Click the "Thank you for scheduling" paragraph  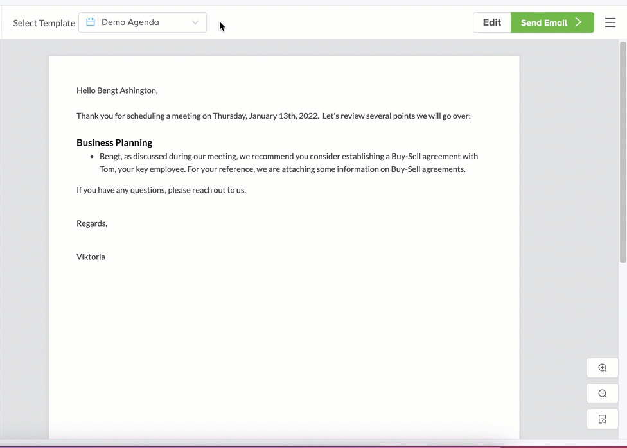[x=274, y=116]
